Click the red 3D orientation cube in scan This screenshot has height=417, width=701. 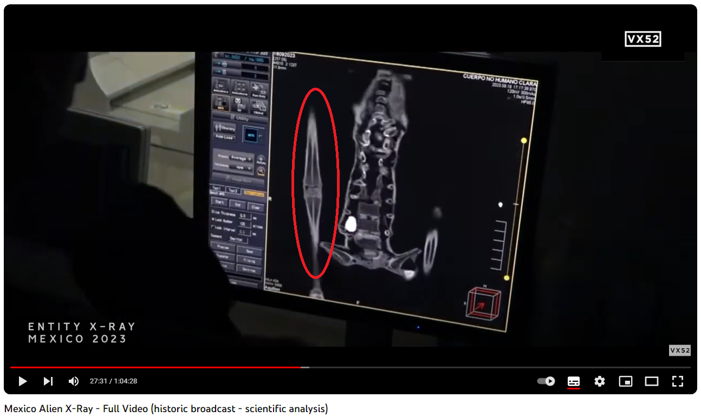coord(483,303)
